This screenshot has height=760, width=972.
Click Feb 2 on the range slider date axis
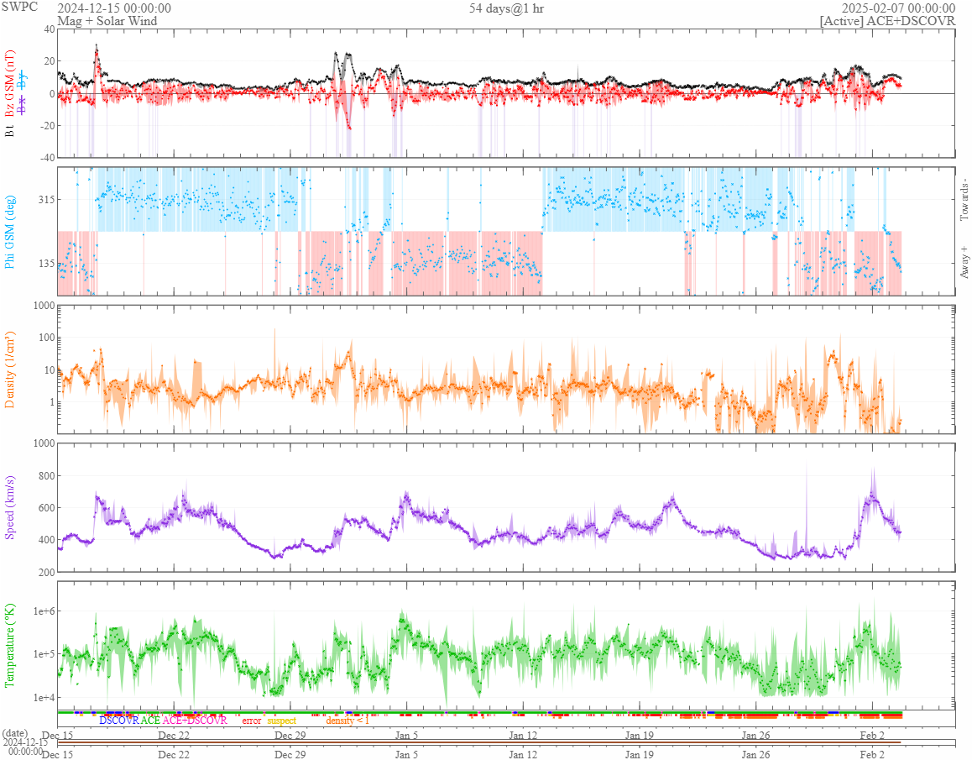tap(872, 754)
